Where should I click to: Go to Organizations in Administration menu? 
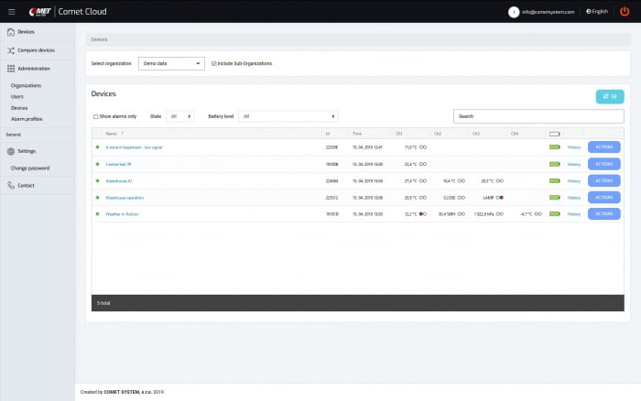[26, 85]
